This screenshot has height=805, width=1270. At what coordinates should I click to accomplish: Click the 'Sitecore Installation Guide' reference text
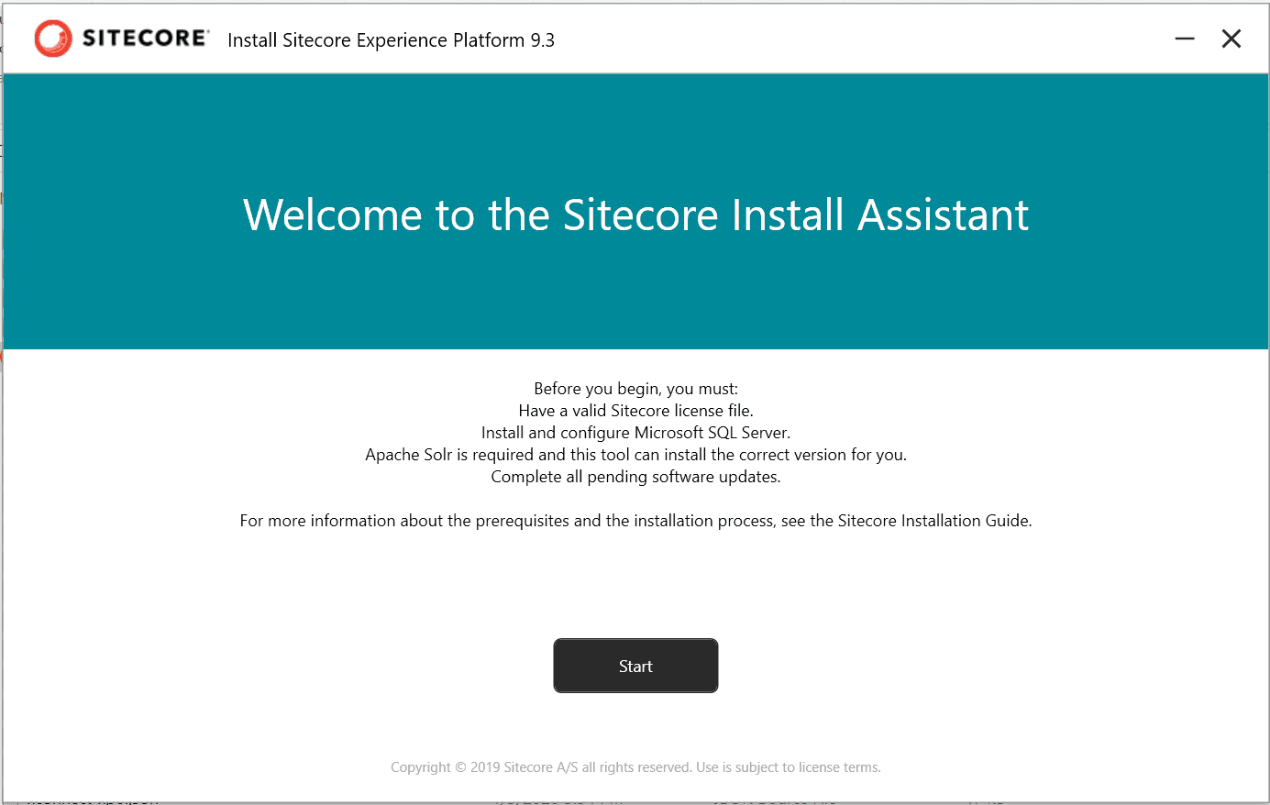(933, 521)
